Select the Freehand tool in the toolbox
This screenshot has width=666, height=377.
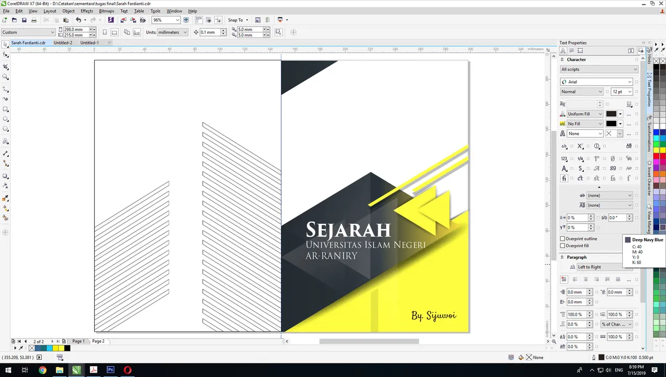[x=6, y=89]
